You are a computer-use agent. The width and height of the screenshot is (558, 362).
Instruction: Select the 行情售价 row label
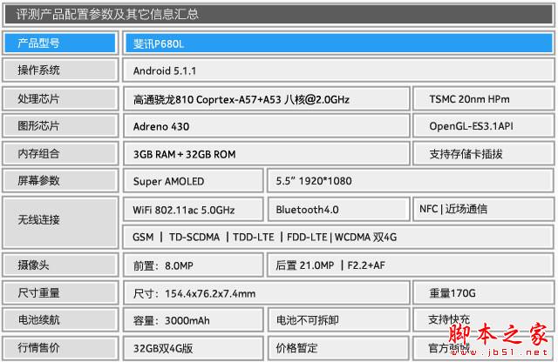[x=60, y=348]
